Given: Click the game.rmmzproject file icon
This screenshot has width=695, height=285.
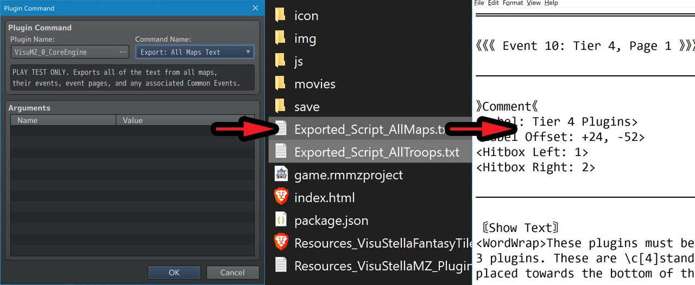Looking at the screenshot, I should point(281,174).
